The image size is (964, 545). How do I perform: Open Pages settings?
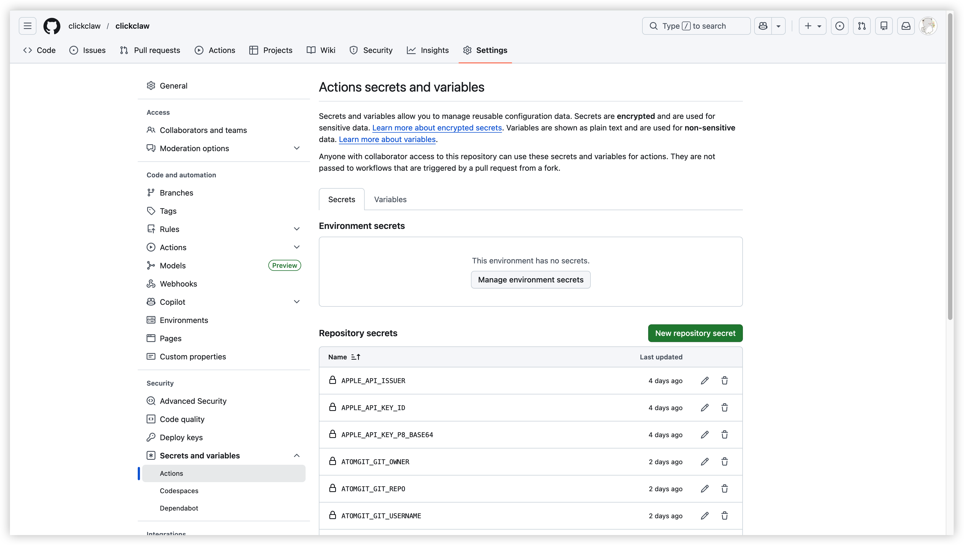point(224,338)
